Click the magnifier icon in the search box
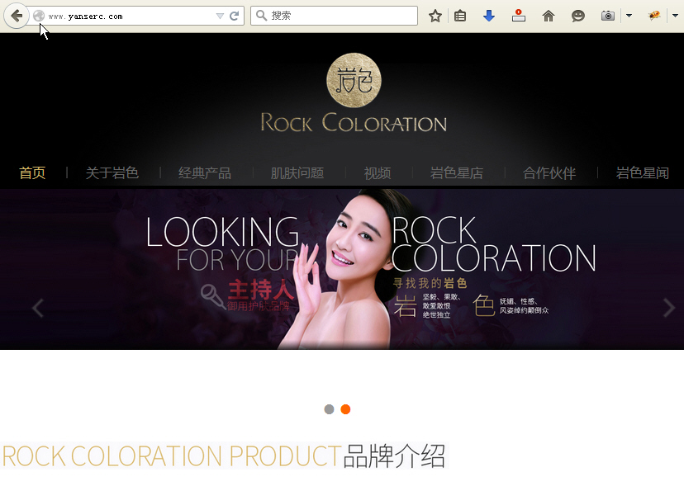 261,16
